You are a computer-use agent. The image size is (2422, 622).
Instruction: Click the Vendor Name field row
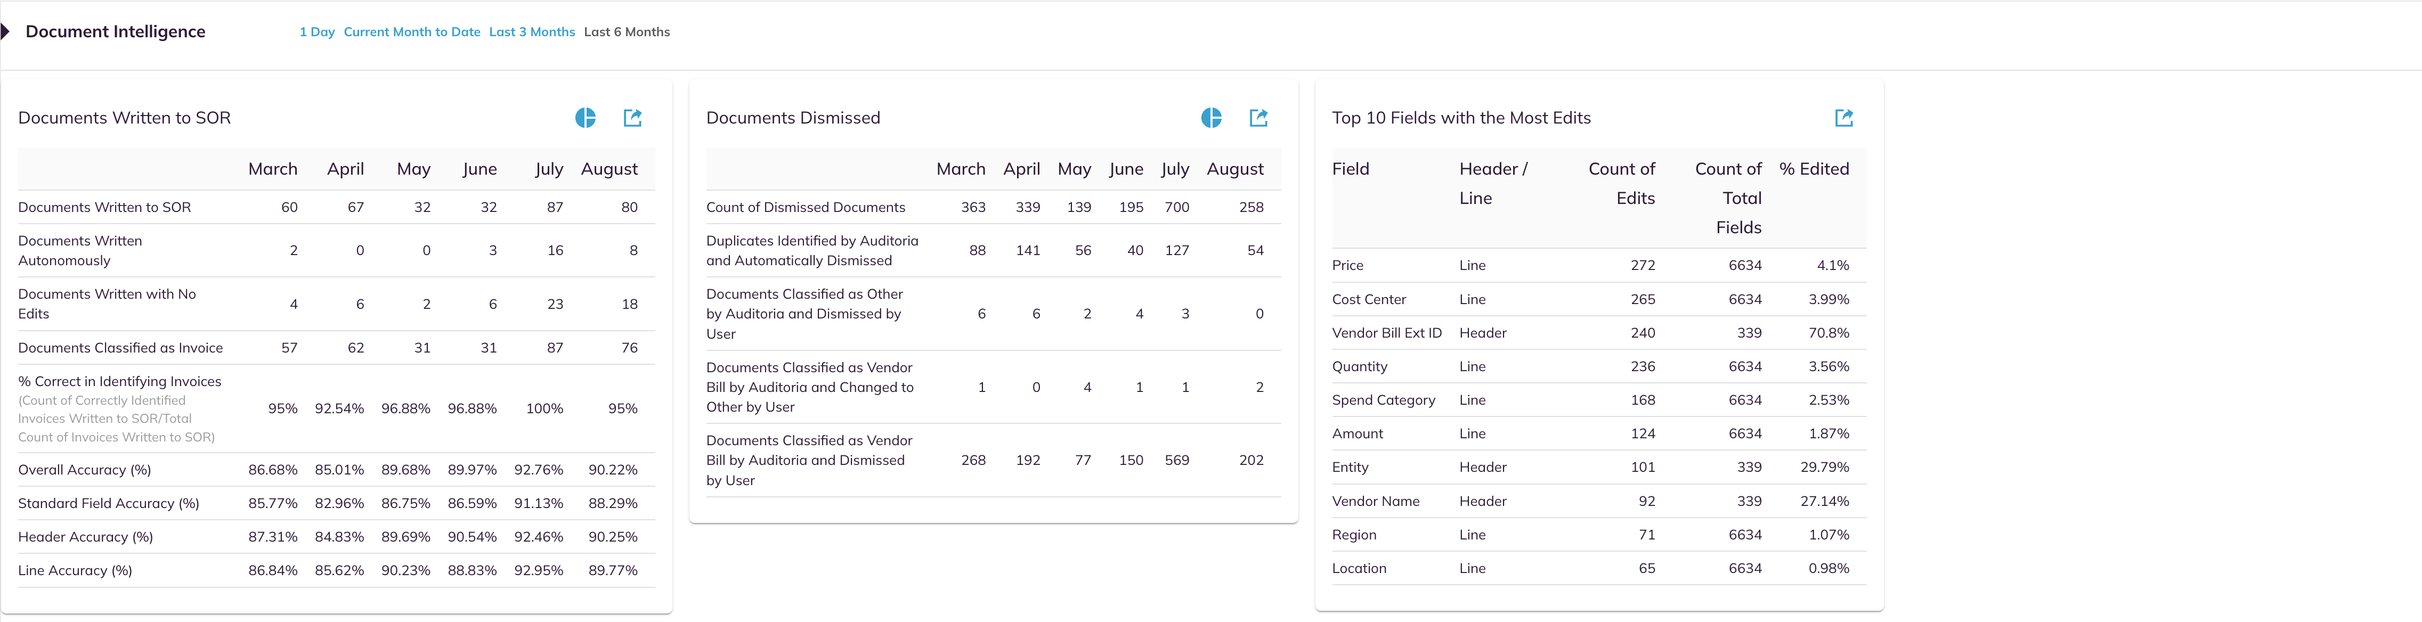pyautogui.click(x=1599, y=502)
